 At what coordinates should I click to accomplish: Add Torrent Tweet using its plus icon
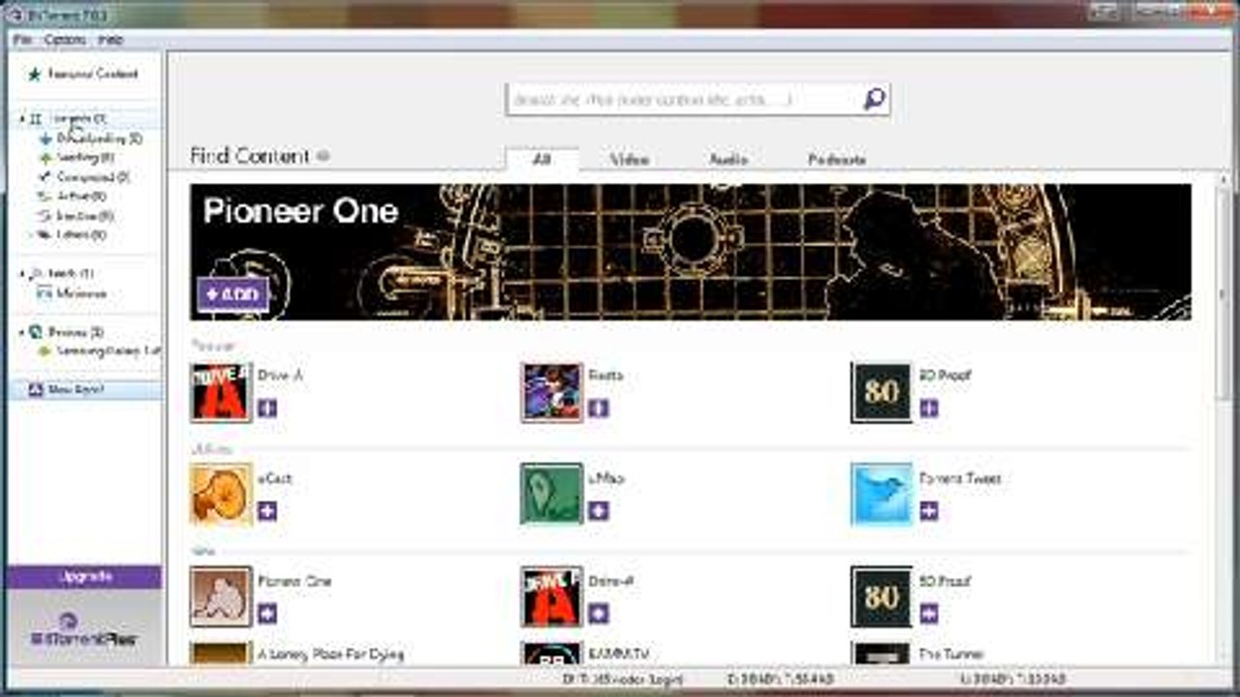click(x=929, y=511)
